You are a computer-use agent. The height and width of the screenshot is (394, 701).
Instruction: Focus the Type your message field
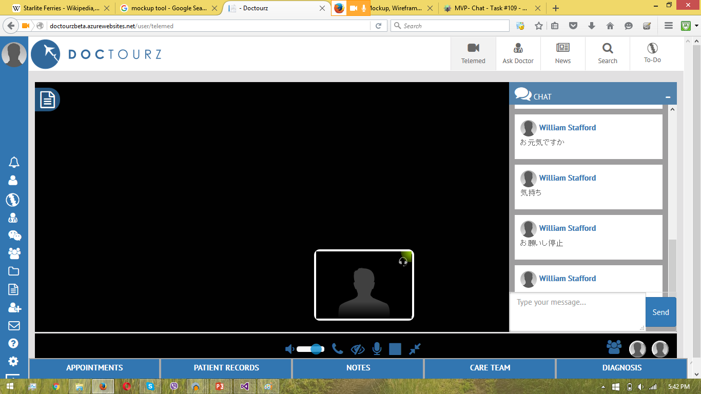577,312
